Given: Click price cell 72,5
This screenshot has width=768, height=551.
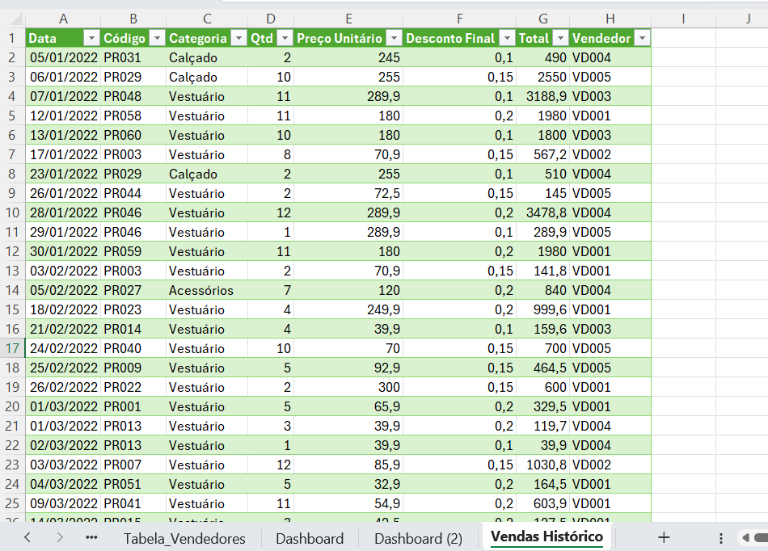Looking at the screenshot, I should tap(348, 193).
